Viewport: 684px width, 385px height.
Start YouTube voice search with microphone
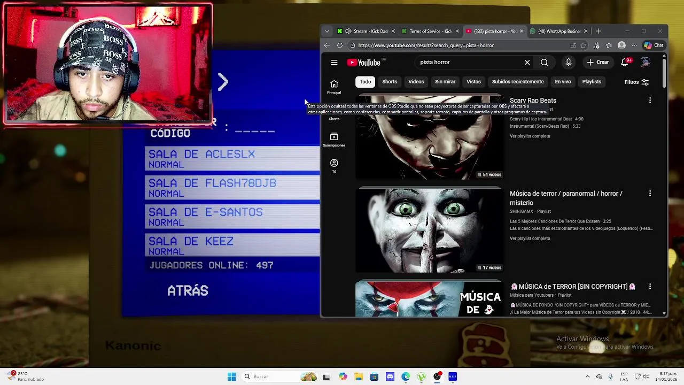point(568,63)
